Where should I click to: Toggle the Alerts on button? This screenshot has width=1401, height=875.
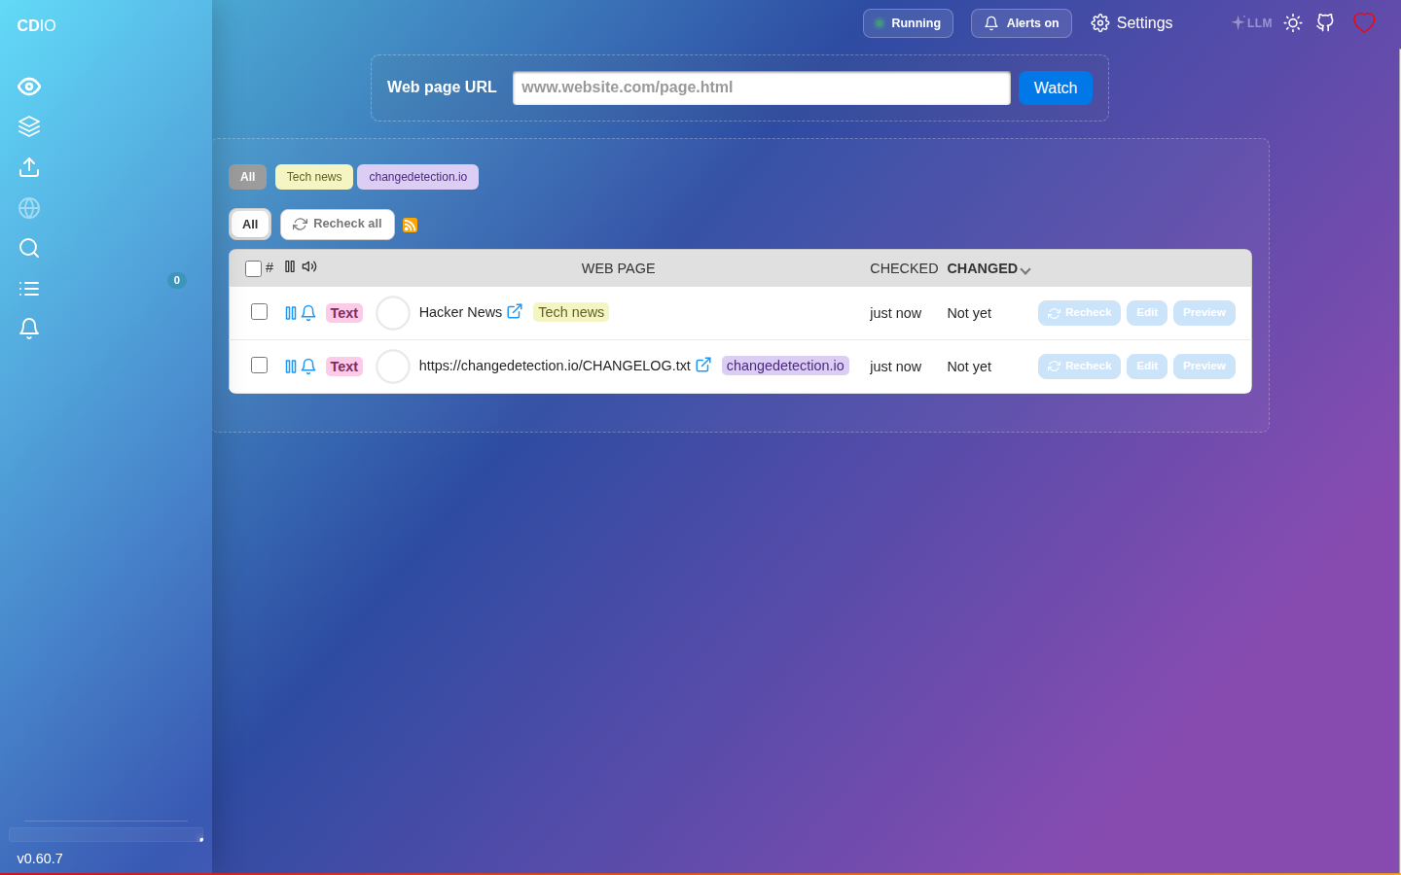pyautogui.click(x=1022, y=23)
